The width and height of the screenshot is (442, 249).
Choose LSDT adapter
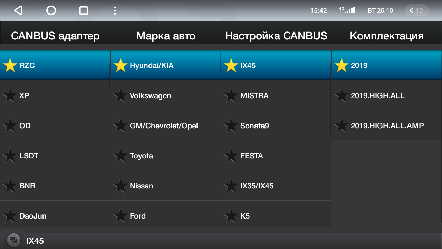(55, 156)
